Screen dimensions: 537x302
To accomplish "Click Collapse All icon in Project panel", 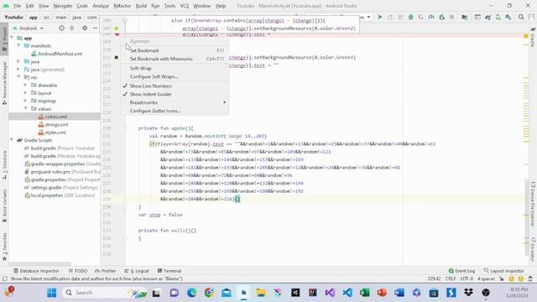I will 72,28.
